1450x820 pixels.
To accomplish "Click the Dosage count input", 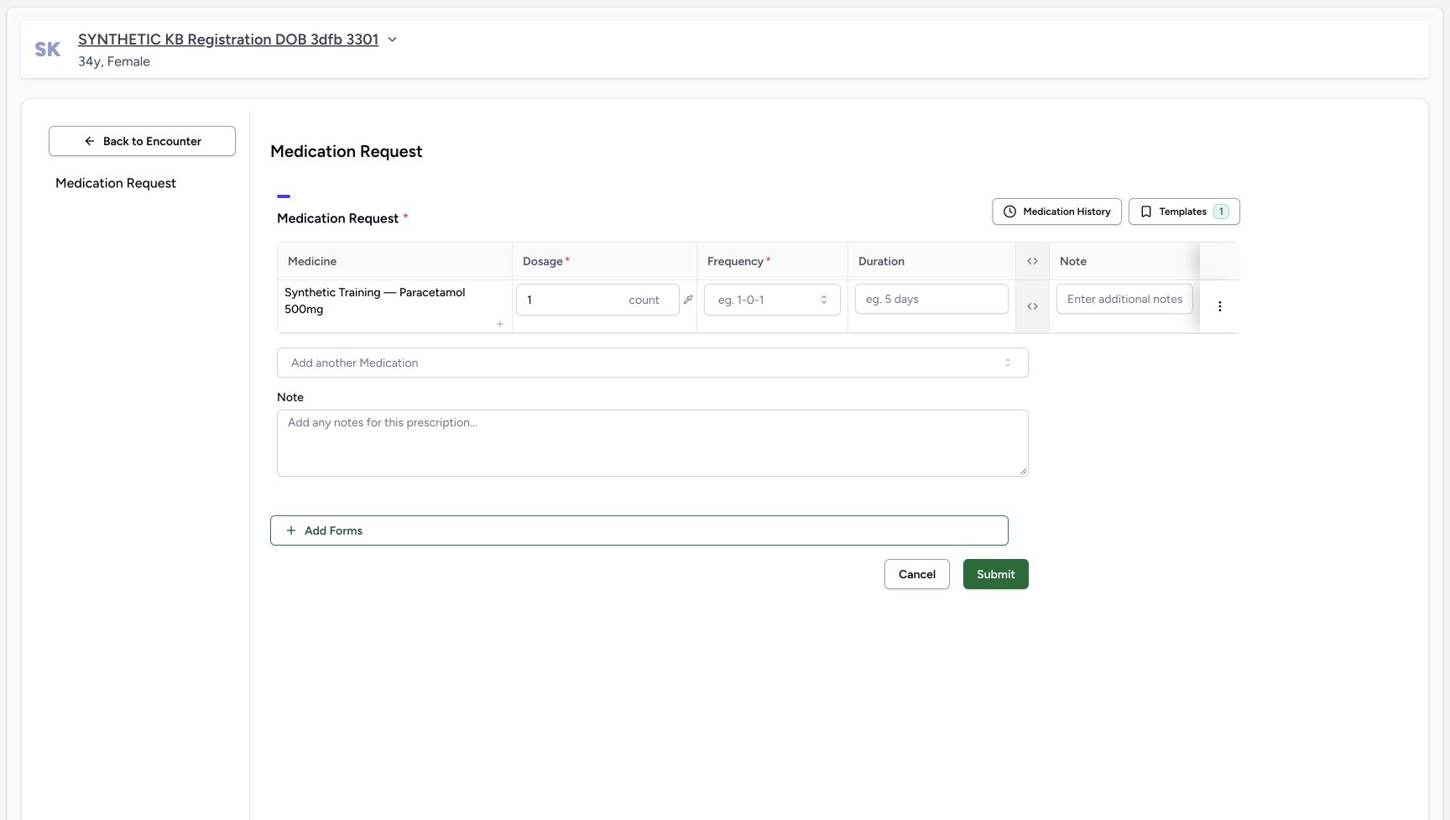I will [x=597, y=300].
